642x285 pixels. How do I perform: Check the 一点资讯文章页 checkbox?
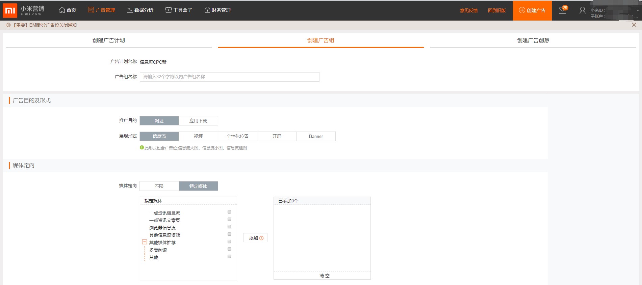click(229, 219)
